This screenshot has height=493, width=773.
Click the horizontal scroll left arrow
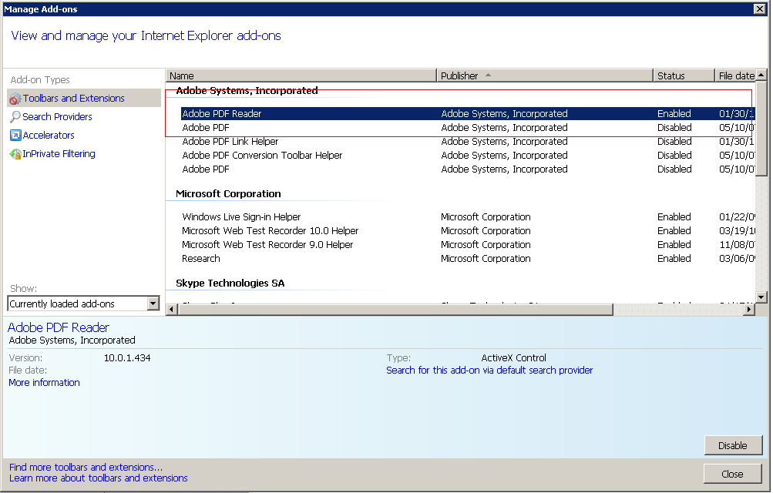172,310
